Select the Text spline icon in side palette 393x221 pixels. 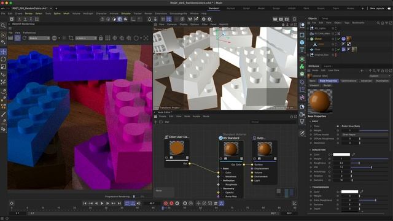point(302,50)
